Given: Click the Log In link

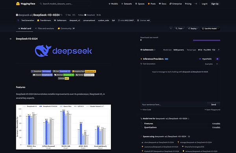Looking at the screenshot, I should click(x=205, y=4).
